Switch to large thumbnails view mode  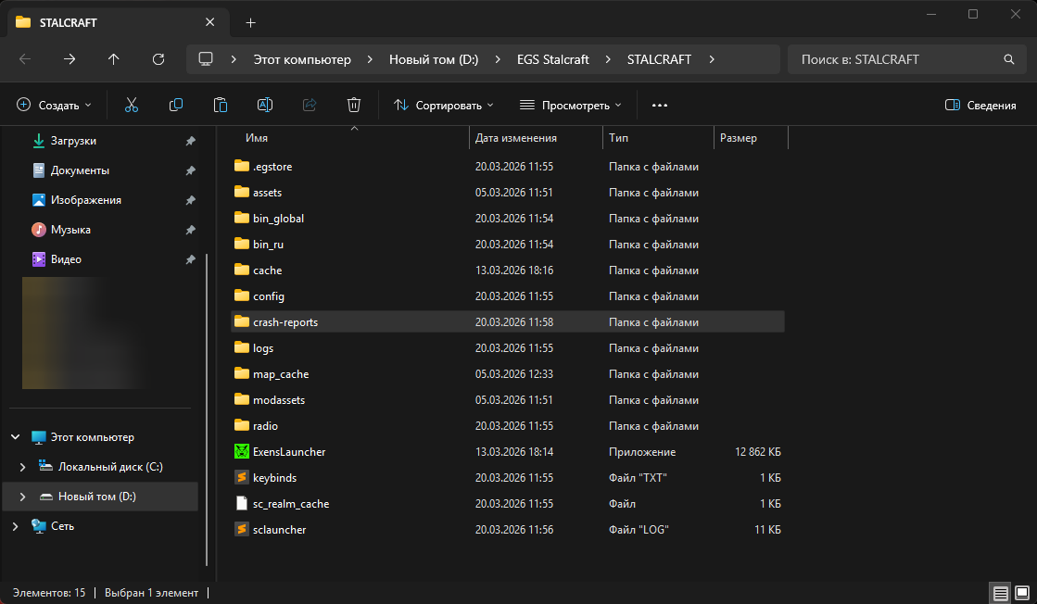[1021, 593]
